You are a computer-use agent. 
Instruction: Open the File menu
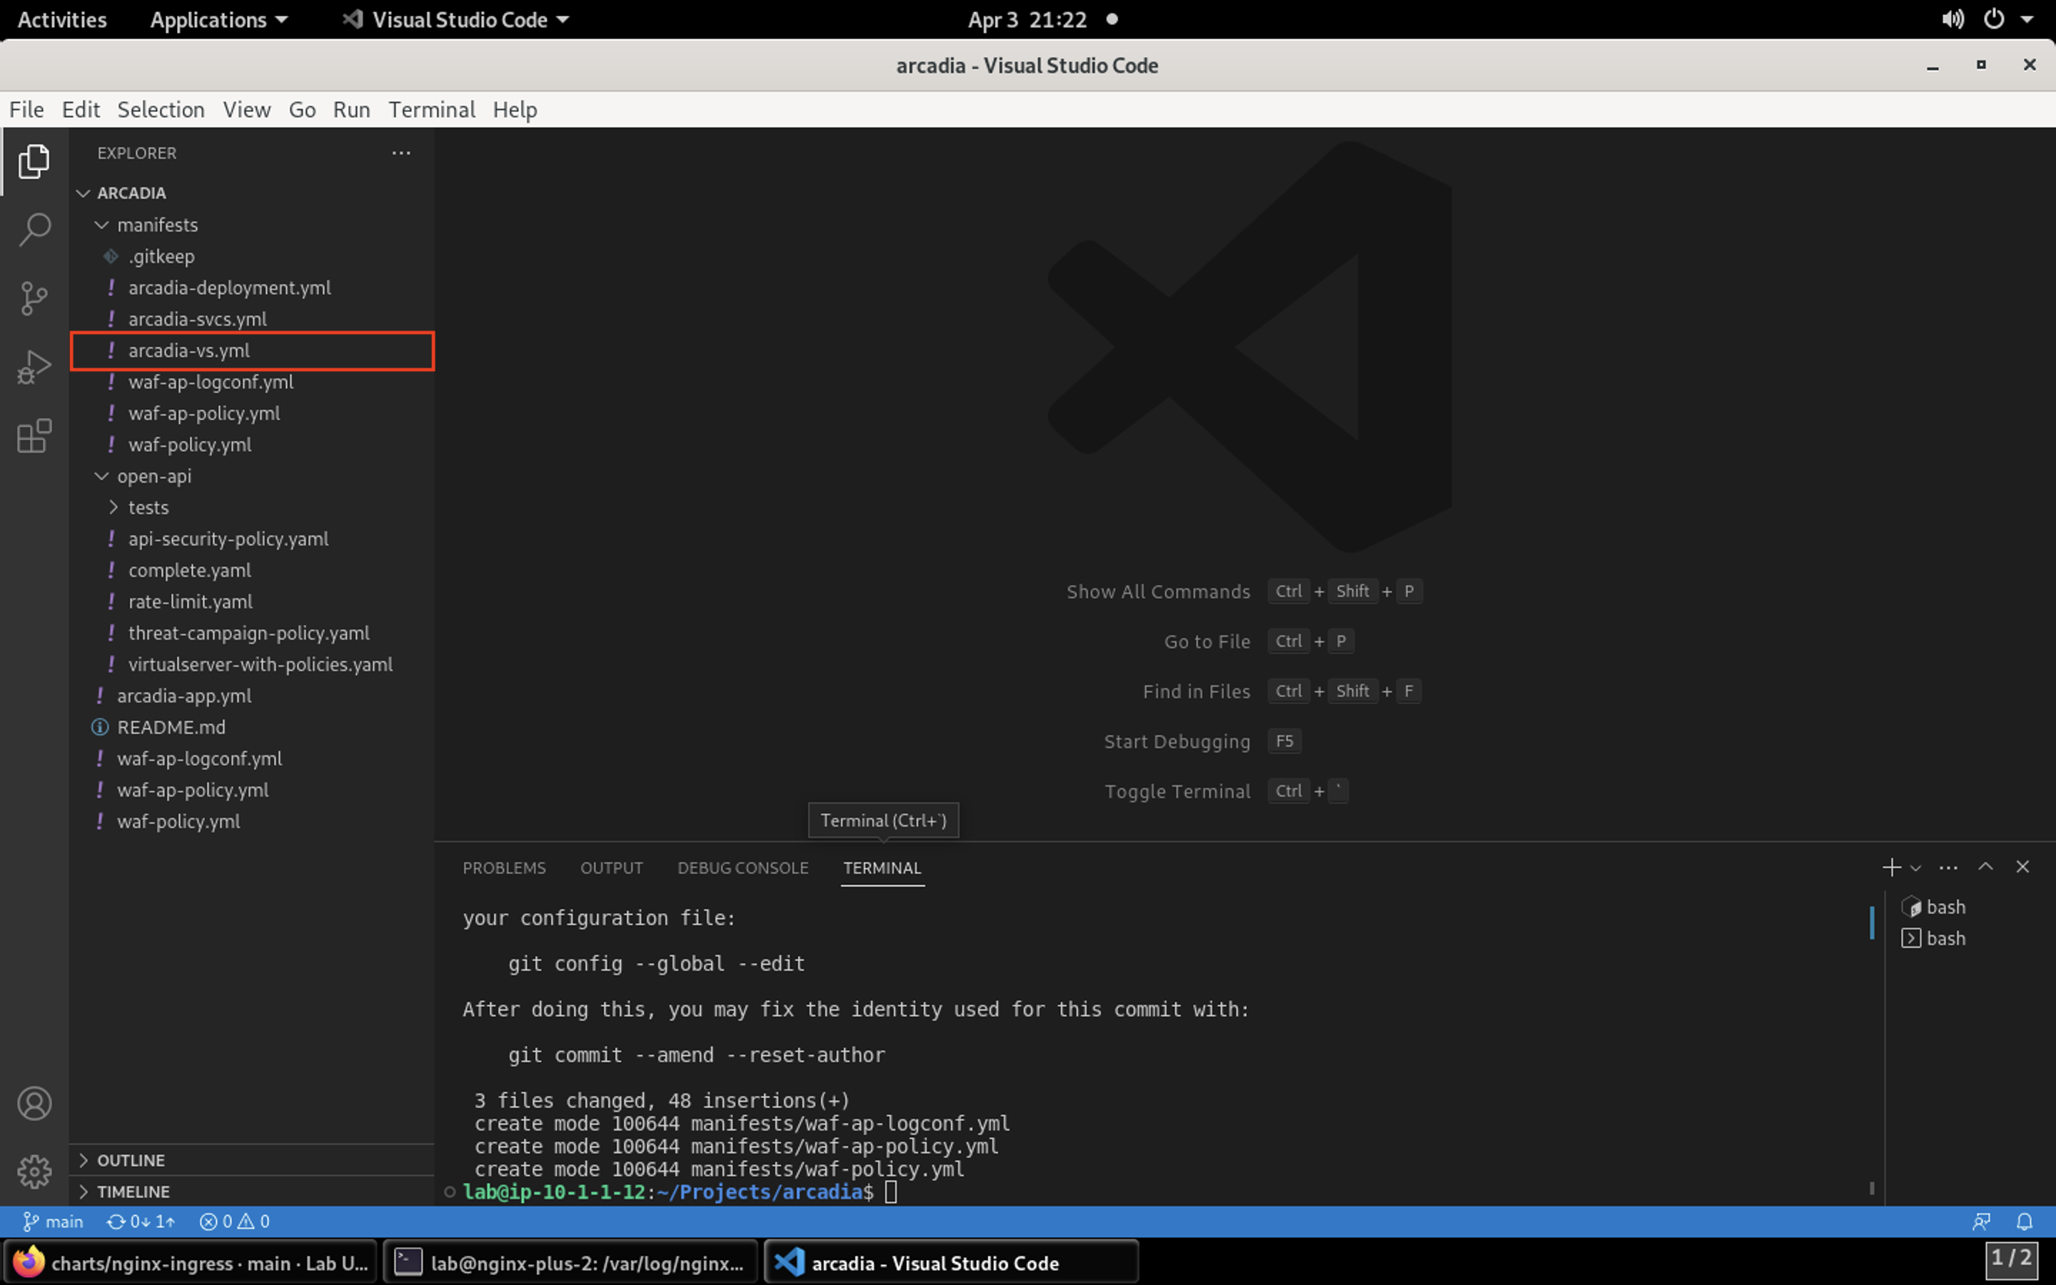pyautogui.click(x=26, y=110)
